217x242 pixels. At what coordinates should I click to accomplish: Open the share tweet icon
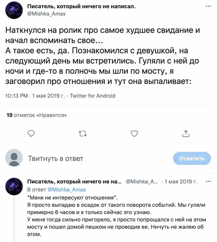pyautogui.click(x=185, y=133)
